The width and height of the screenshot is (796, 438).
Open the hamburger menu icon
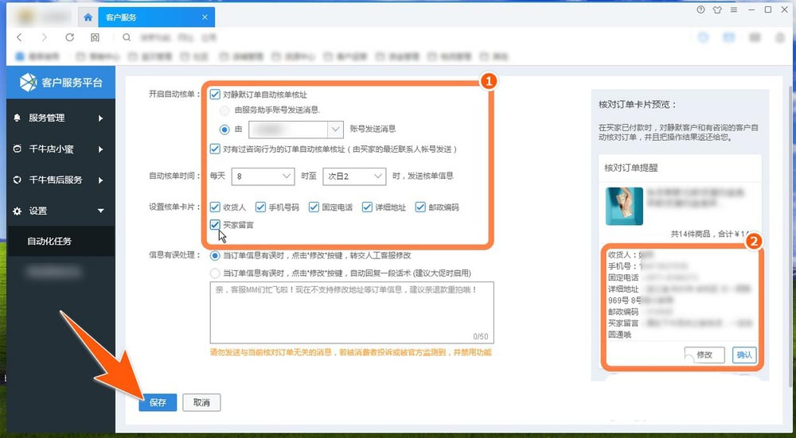(x=734, y=10)
